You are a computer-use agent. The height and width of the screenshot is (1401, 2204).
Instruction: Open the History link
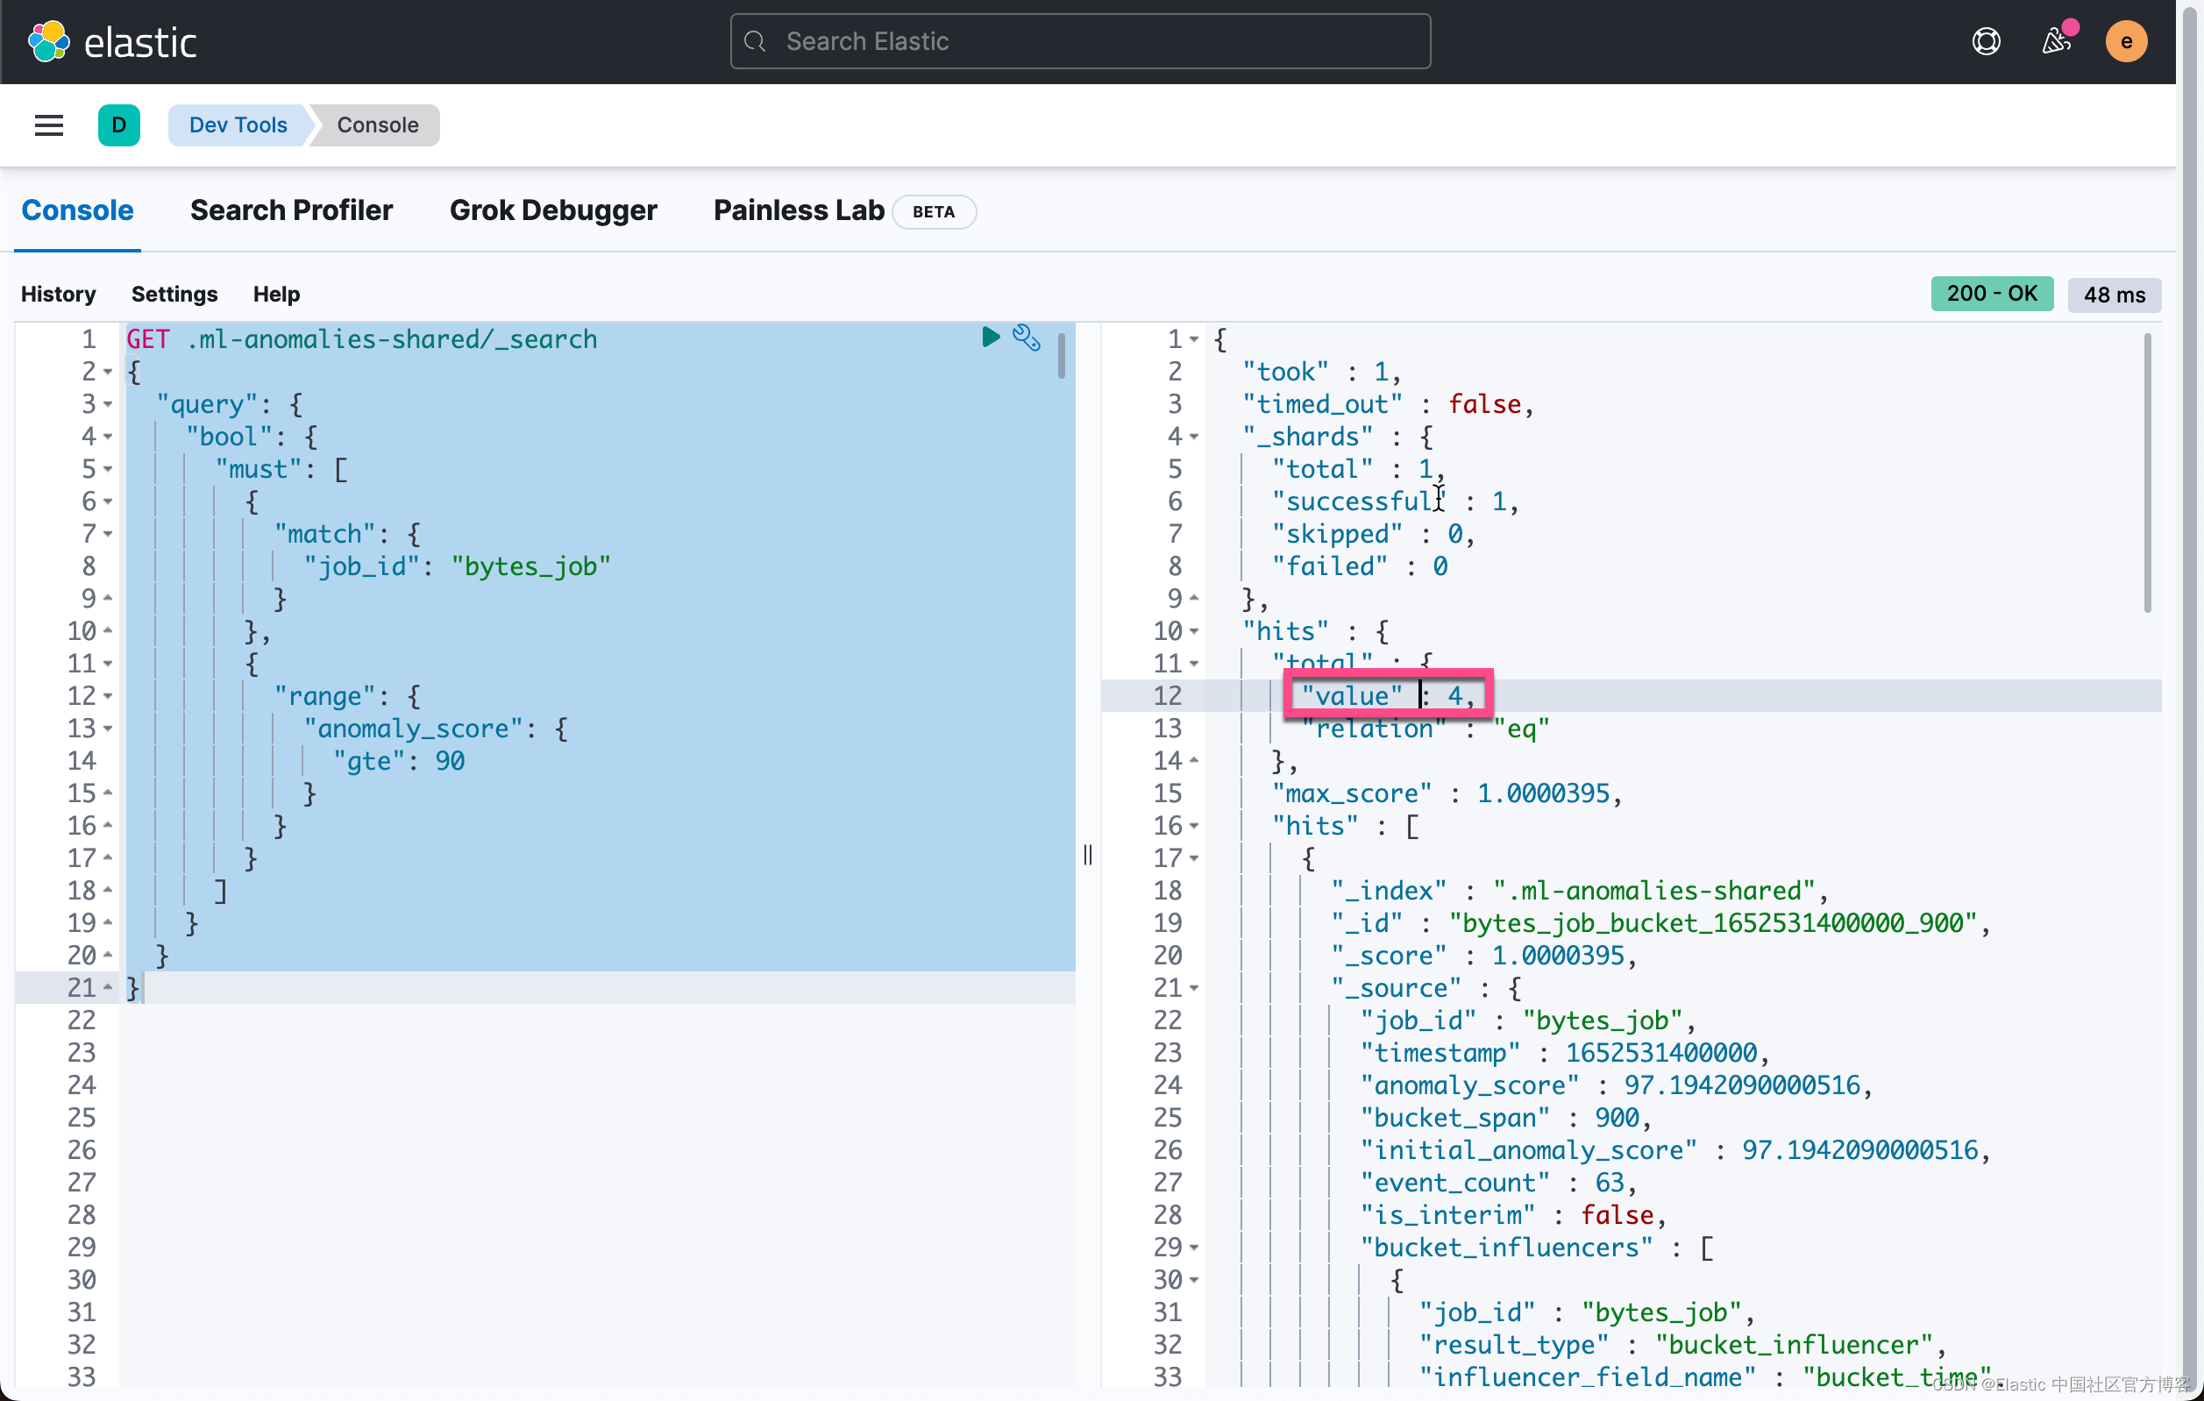59,294
